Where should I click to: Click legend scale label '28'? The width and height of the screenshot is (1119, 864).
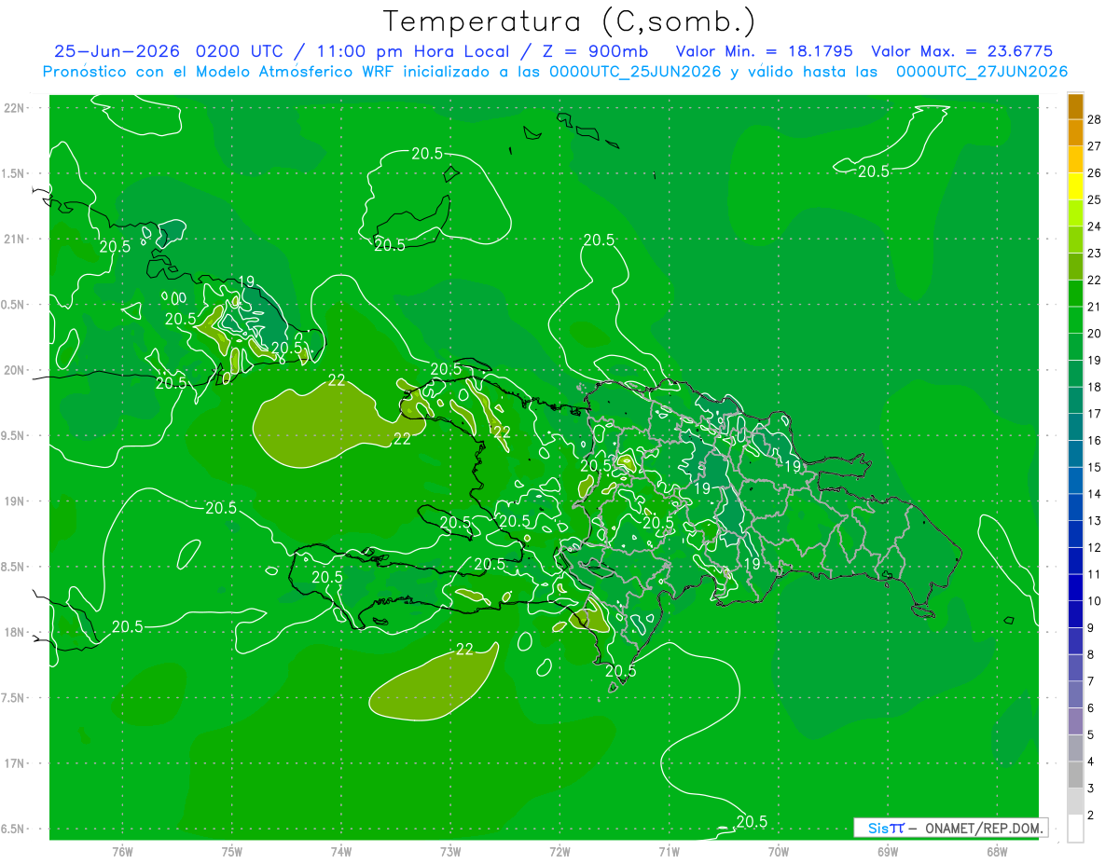coord(1095,118)
